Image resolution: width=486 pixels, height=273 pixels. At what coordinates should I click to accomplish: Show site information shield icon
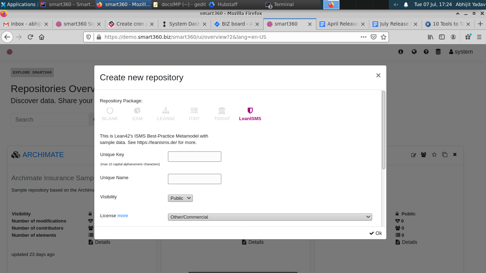pos(89,37)
